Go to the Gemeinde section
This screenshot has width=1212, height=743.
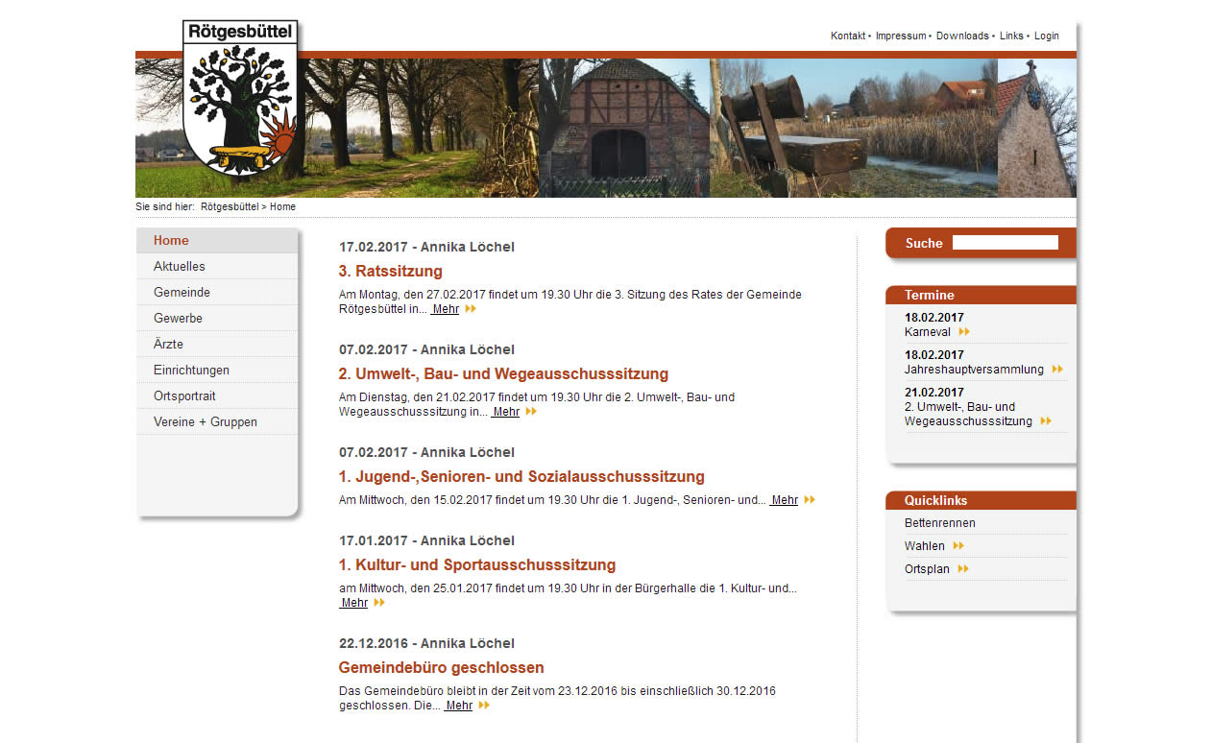pos(217,293)
